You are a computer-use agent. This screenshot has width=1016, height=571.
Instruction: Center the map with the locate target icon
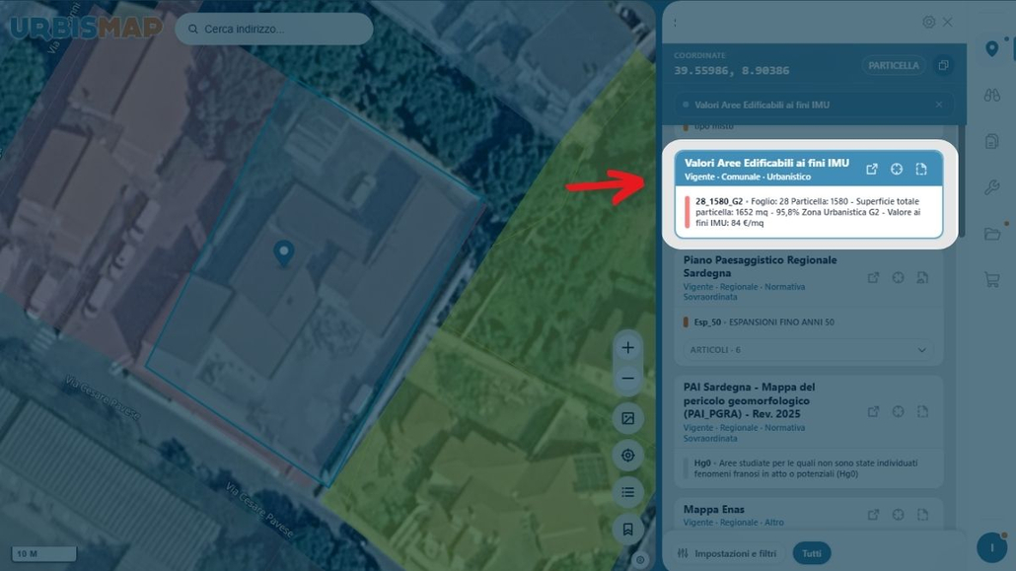pos(628,455)
